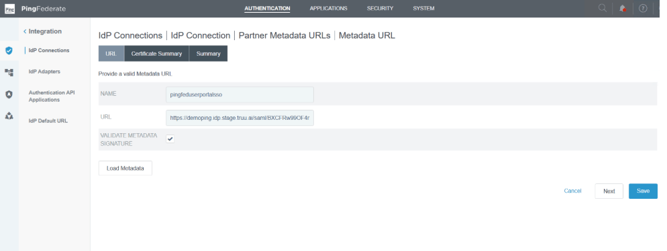Select the OAuth hexagon shield icon in sidebar
This screenshot has width=667, height=251.
pos(9,94)
